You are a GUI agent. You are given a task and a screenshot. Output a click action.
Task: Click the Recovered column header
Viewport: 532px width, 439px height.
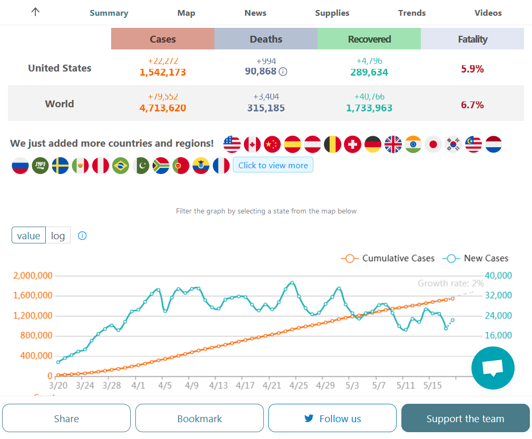click(x=369, y=39)
